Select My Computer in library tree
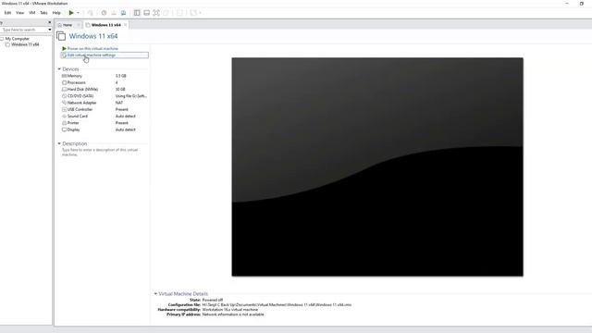 pyautogui.click(x=17, y=39)
